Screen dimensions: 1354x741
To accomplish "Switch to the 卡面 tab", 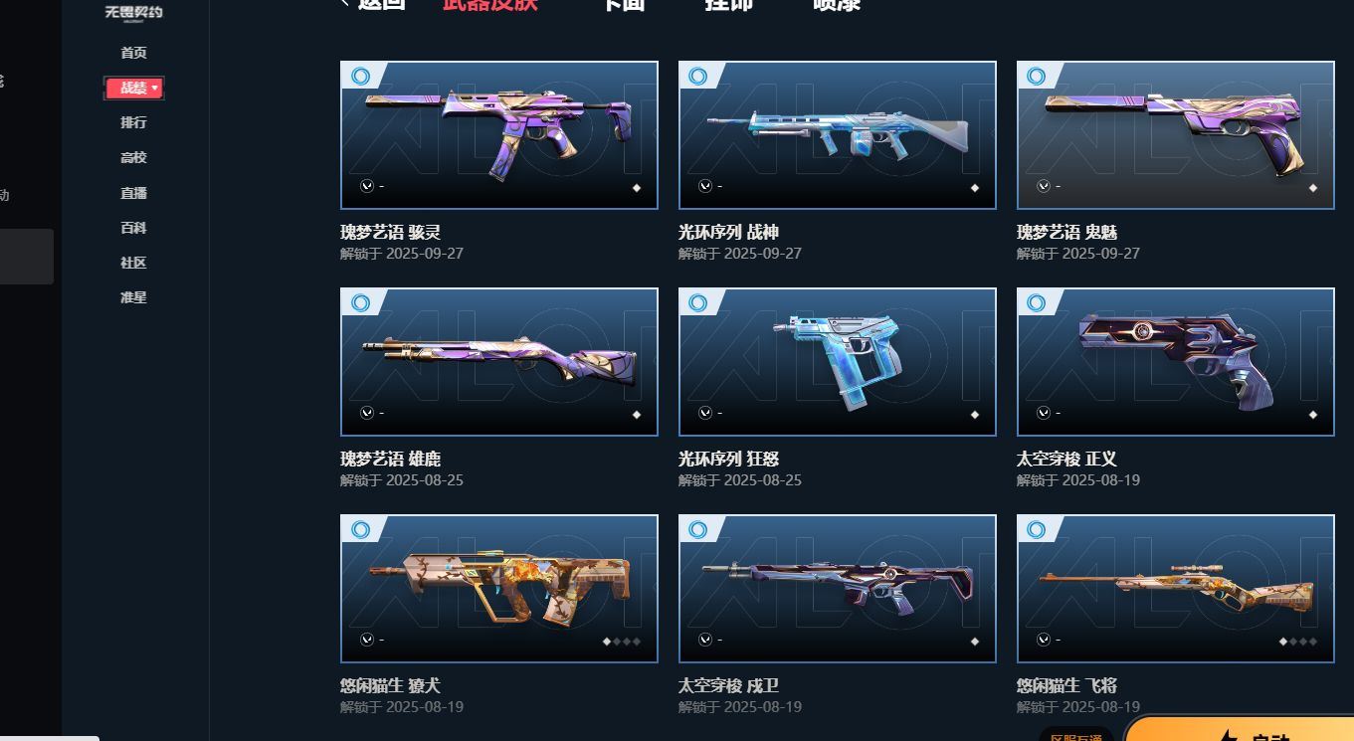I will point(624,4).
